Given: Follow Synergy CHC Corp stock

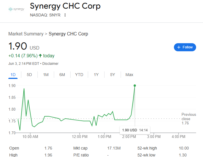Looking at the screenshot, I should coord(185,47).
